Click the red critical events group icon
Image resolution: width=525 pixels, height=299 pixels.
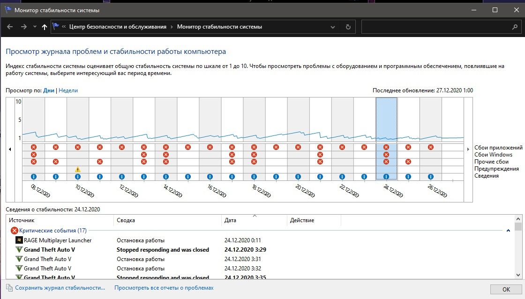[14, 231]
